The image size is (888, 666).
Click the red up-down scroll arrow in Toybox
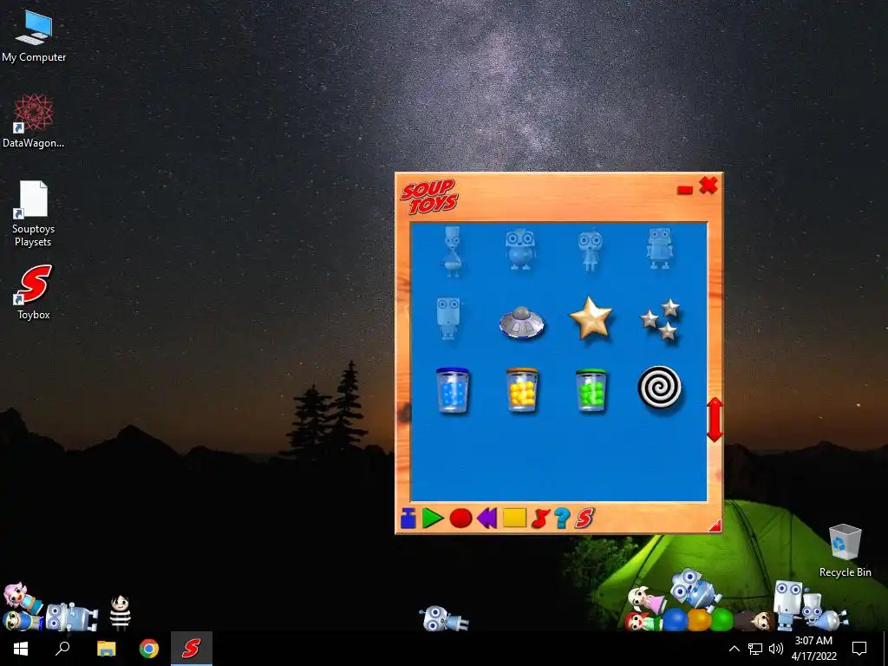point(715,420)
